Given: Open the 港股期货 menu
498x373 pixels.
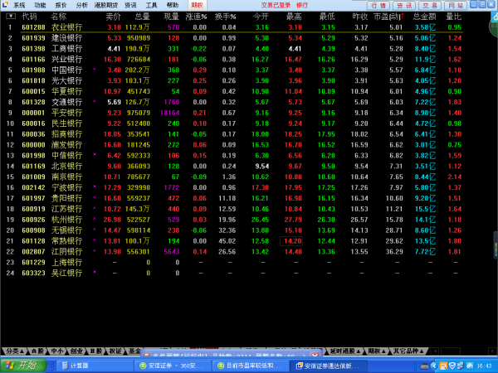Looking at the screenshot, I should tap(106, 5).
